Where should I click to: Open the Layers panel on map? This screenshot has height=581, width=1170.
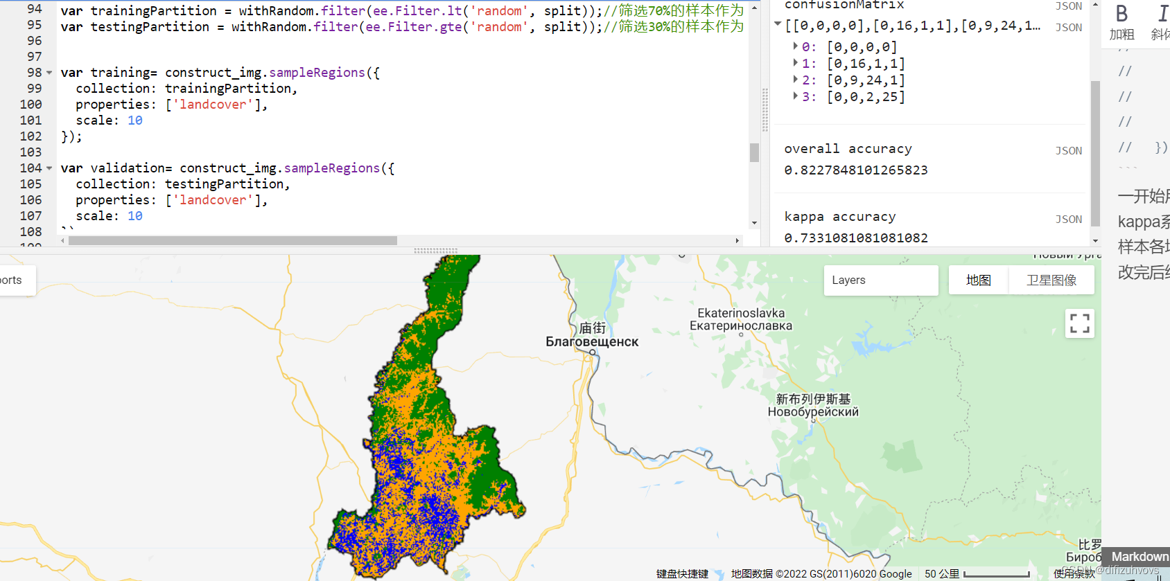tap(880, 280)
